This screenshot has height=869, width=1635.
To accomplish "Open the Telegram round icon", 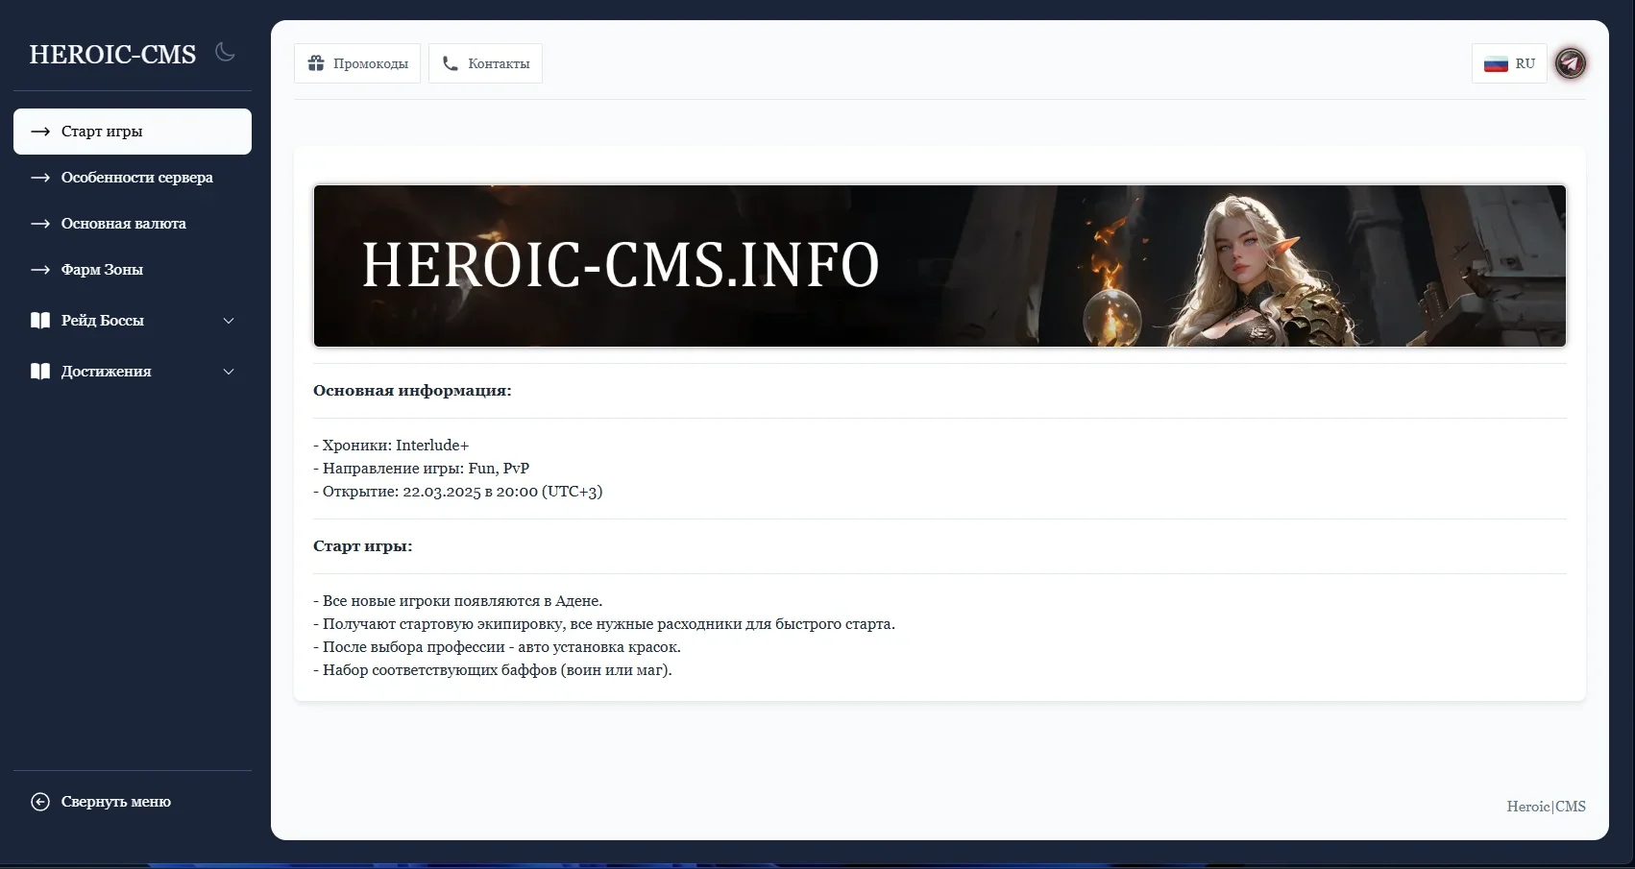I will [1571, 63].
